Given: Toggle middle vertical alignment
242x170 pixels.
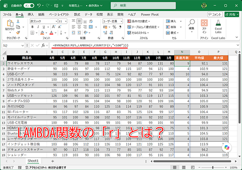Looking at the screenshot, I should pyautogui.click(x=79, y=21).
